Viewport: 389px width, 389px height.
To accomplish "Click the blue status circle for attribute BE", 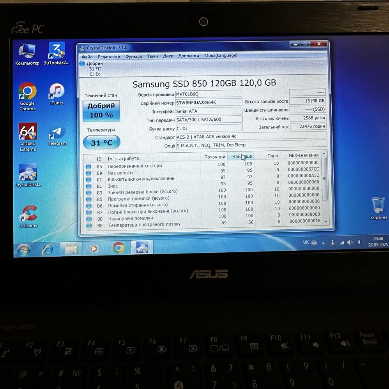I will click(89, 225).
